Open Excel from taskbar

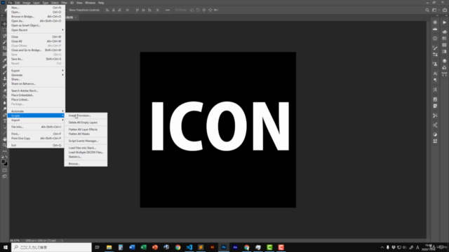(143, 247)
